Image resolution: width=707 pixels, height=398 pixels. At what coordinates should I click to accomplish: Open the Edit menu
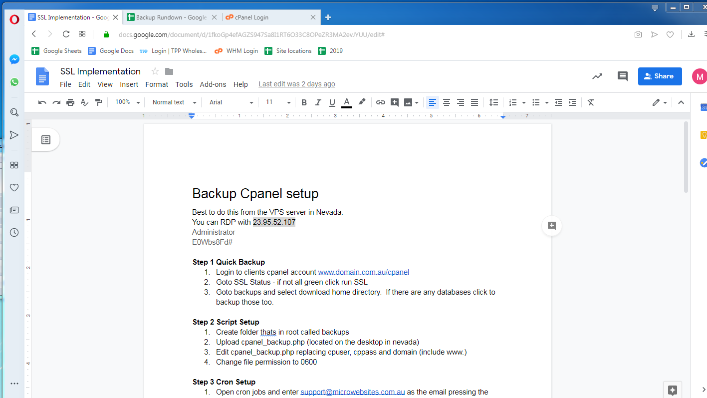84,84
